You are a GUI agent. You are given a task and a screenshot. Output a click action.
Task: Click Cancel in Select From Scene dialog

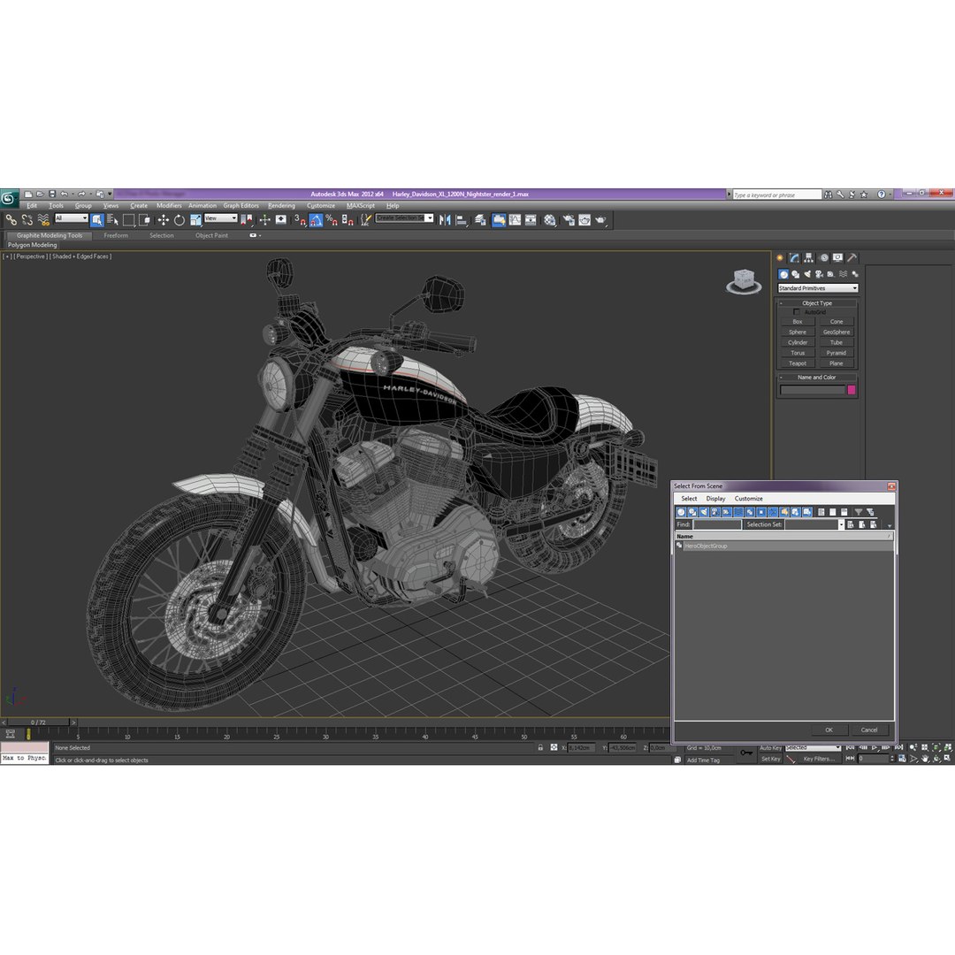point(869,730)
